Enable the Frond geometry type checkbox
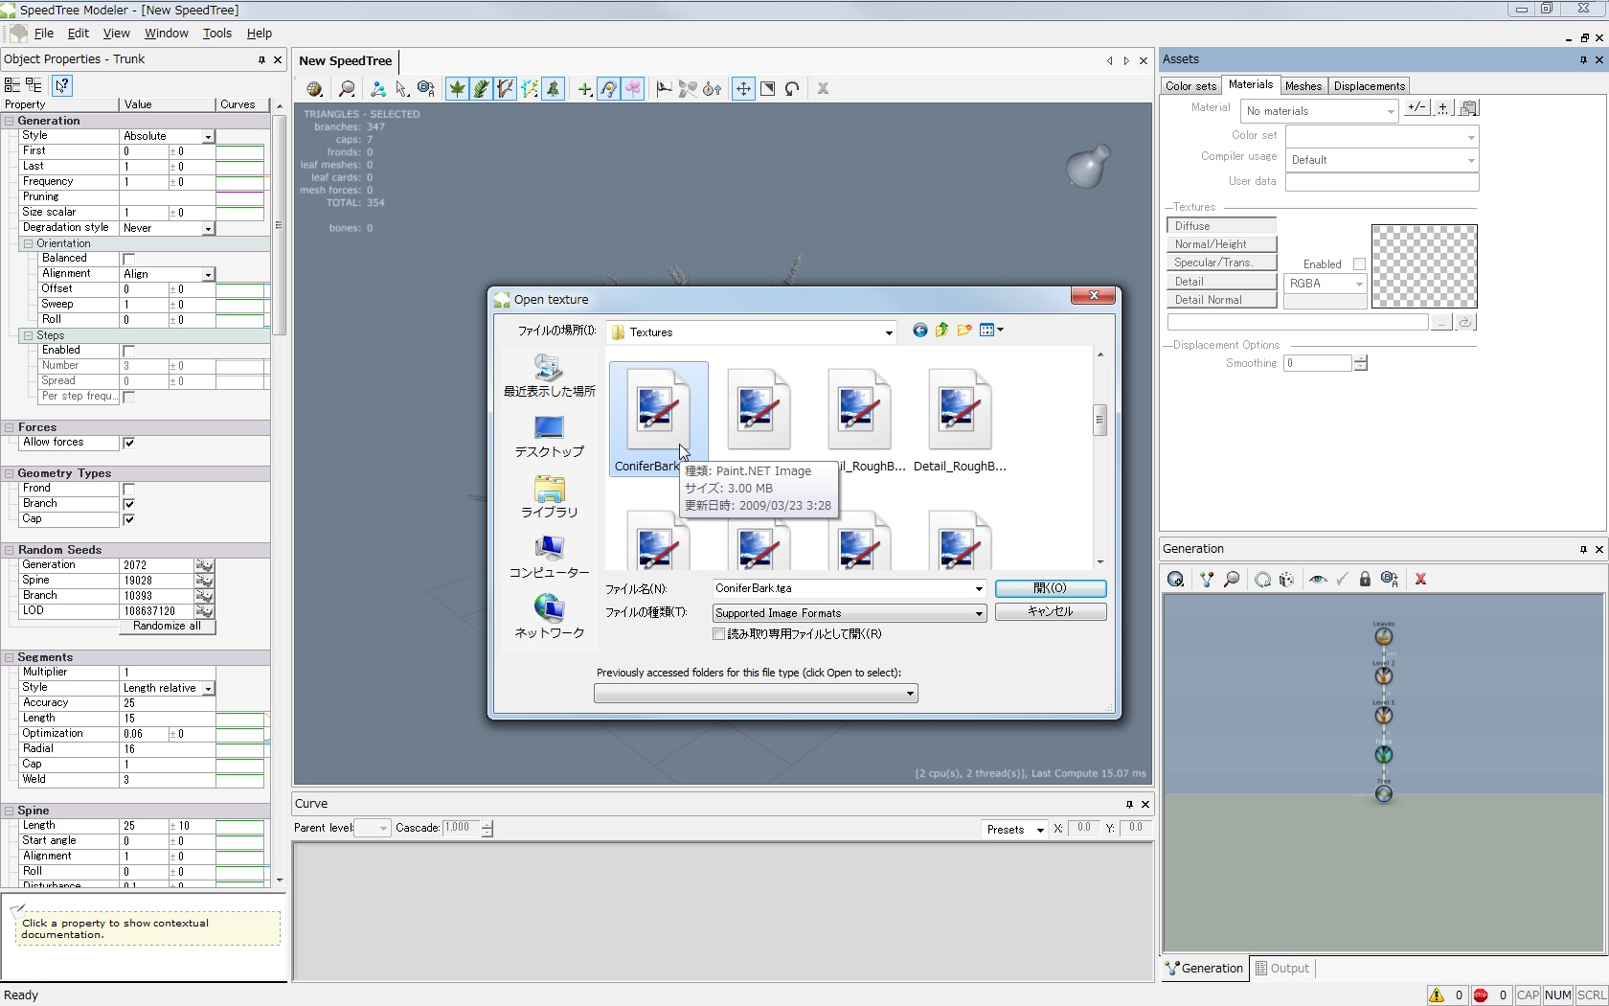This screenshot has height=1006, width=1609. pyautogui.click(x=129, y=489)
